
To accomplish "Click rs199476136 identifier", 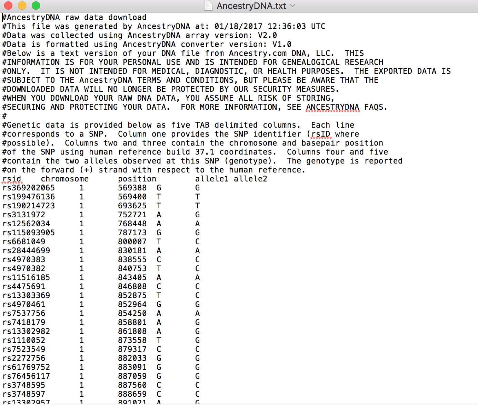I will click(29, 197).
